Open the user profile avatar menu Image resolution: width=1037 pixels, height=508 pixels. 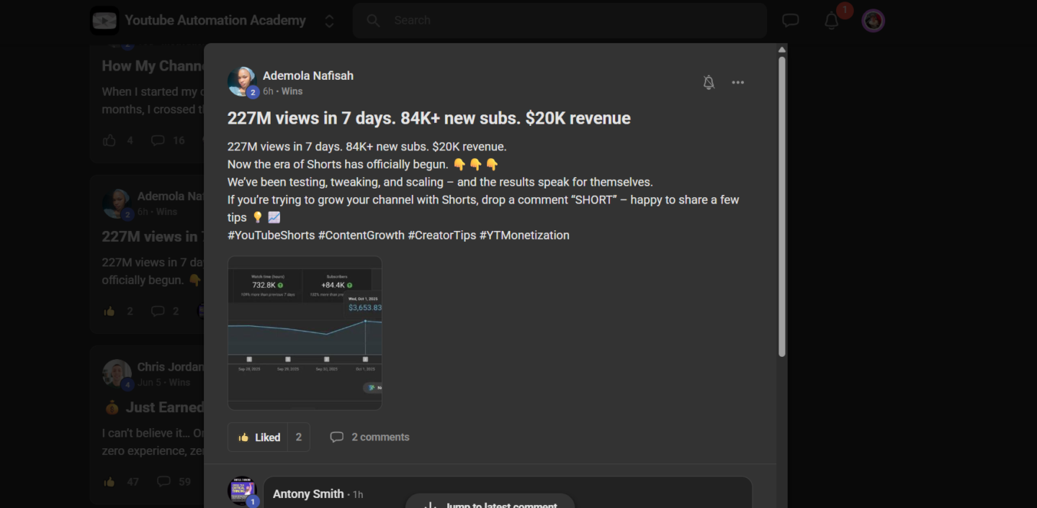(x=873, y=20)
